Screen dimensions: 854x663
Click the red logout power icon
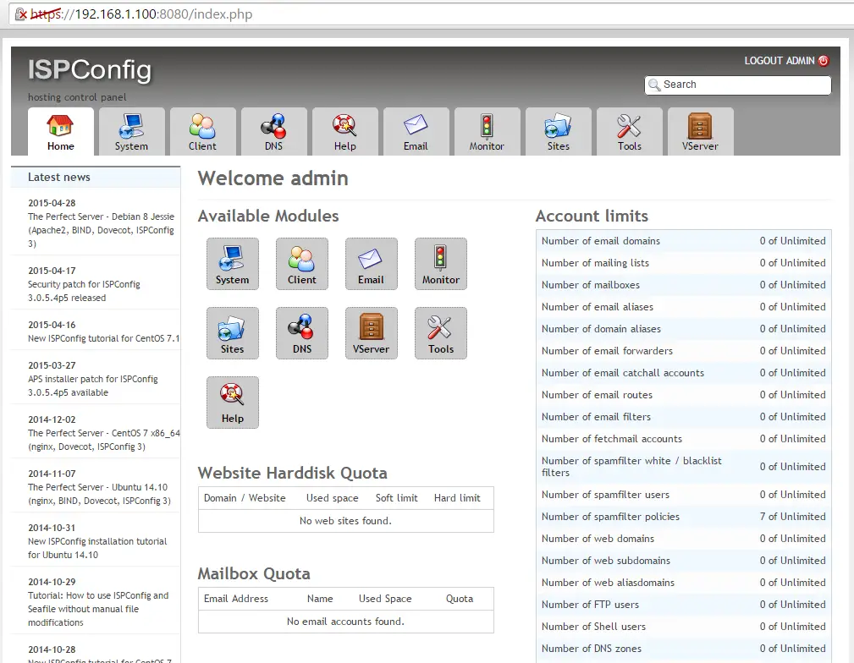click(x=824, y=61)
